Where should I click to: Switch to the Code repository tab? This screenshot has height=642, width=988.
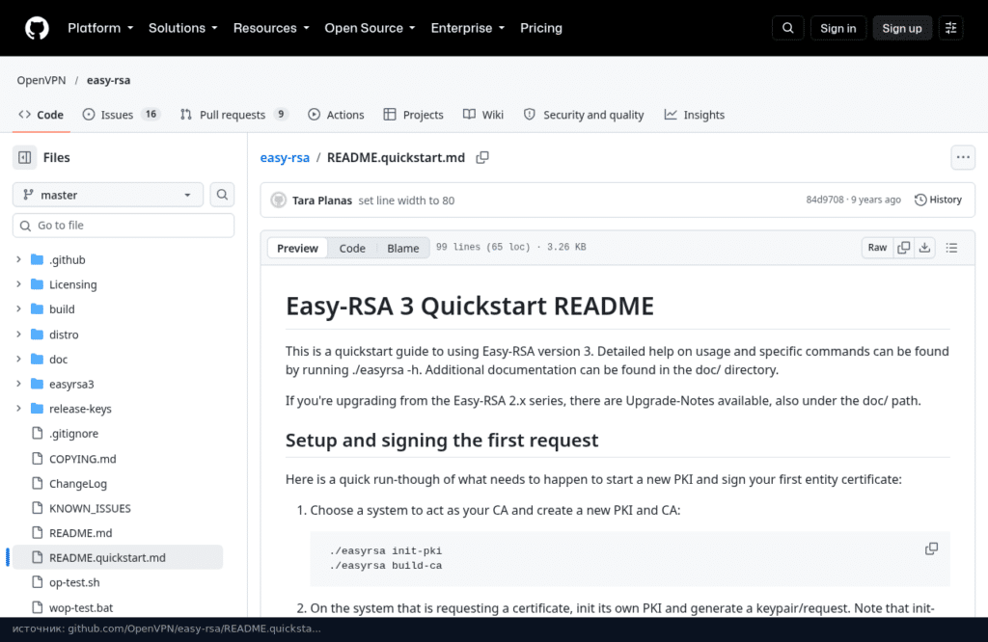[x=41, y=115]
